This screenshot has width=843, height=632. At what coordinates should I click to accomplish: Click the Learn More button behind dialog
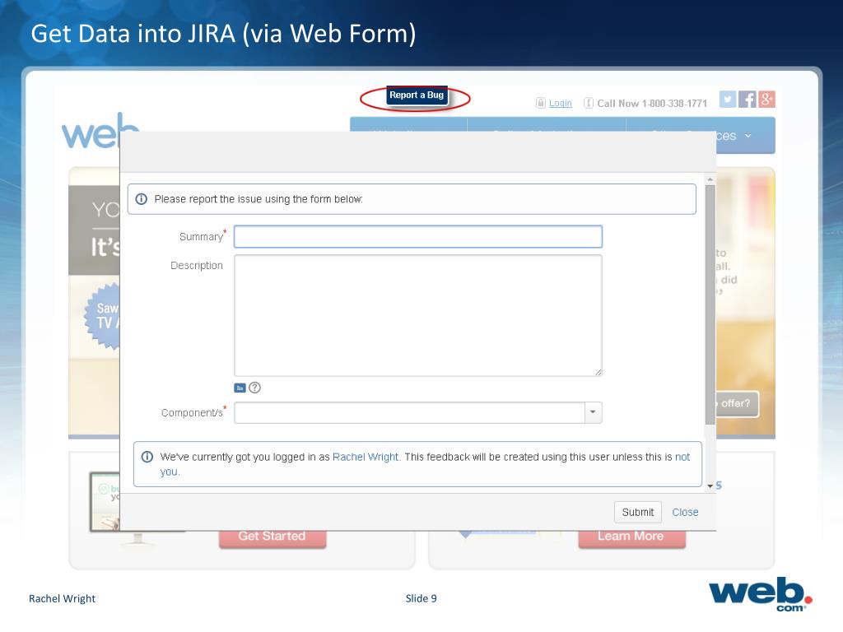click(631, 539)
